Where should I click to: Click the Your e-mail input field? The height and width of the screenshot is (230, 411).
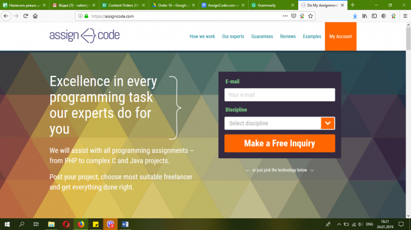(280, 95)
